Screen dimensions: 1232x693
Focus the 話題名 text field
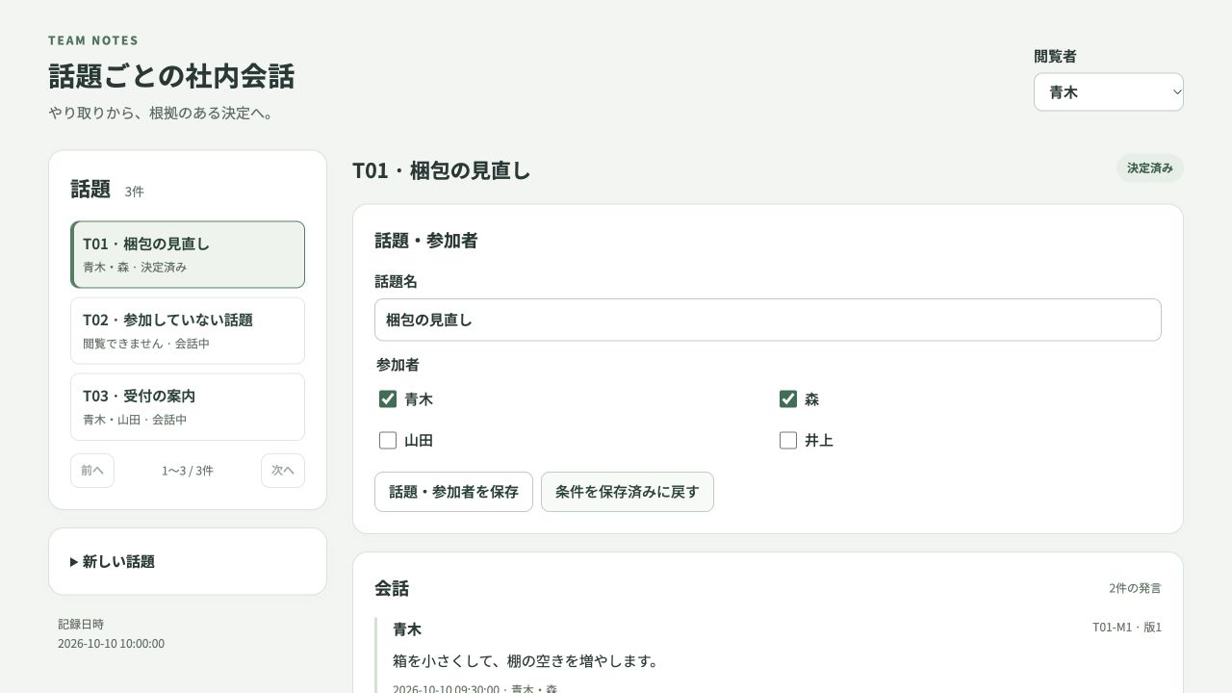point(768,320)
